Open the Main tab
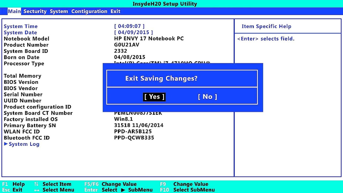 point(14,11)
